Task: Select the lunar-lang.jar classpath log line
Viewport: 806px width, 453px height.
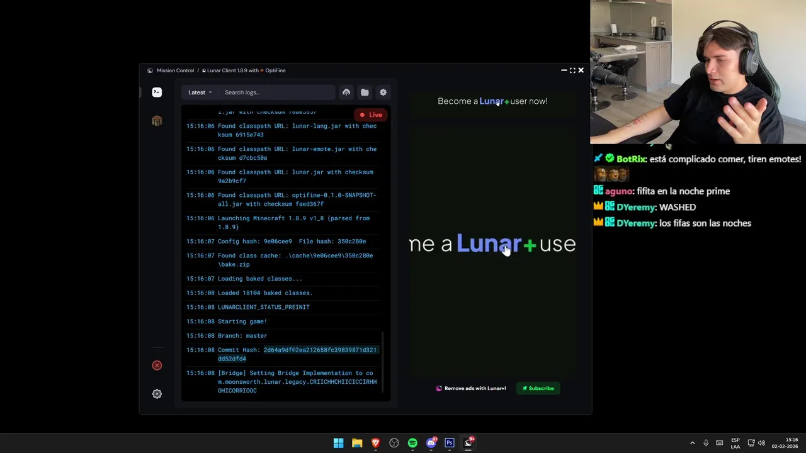Action: 281,130
